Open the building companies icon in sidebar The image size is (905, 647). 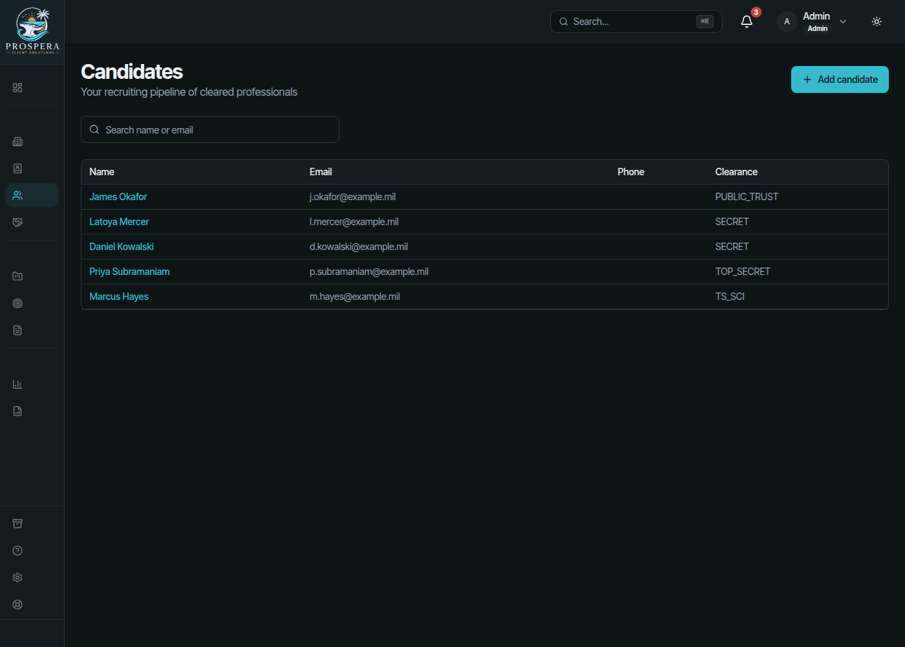18,142
